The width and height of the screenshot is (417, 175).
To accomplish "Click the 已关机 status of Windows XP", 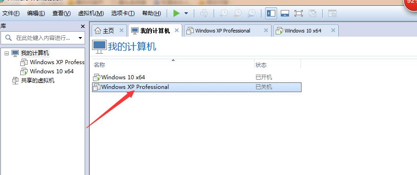I will [x=264, y=87].
